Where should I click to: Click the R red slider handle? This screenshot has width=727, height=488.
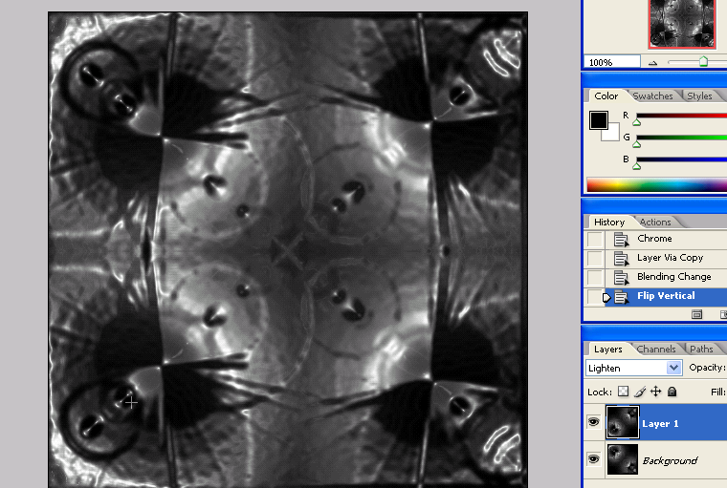point(636,122)
